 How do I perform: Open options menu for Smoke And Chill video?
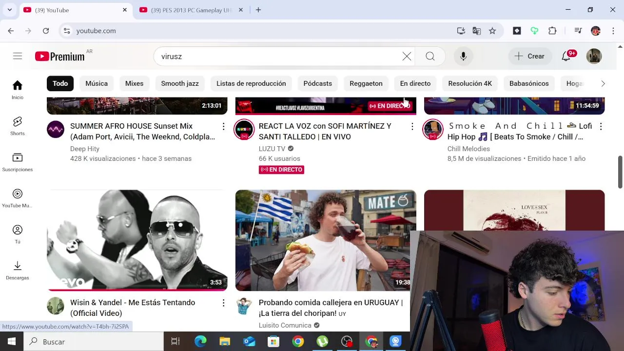pos(601,127)
